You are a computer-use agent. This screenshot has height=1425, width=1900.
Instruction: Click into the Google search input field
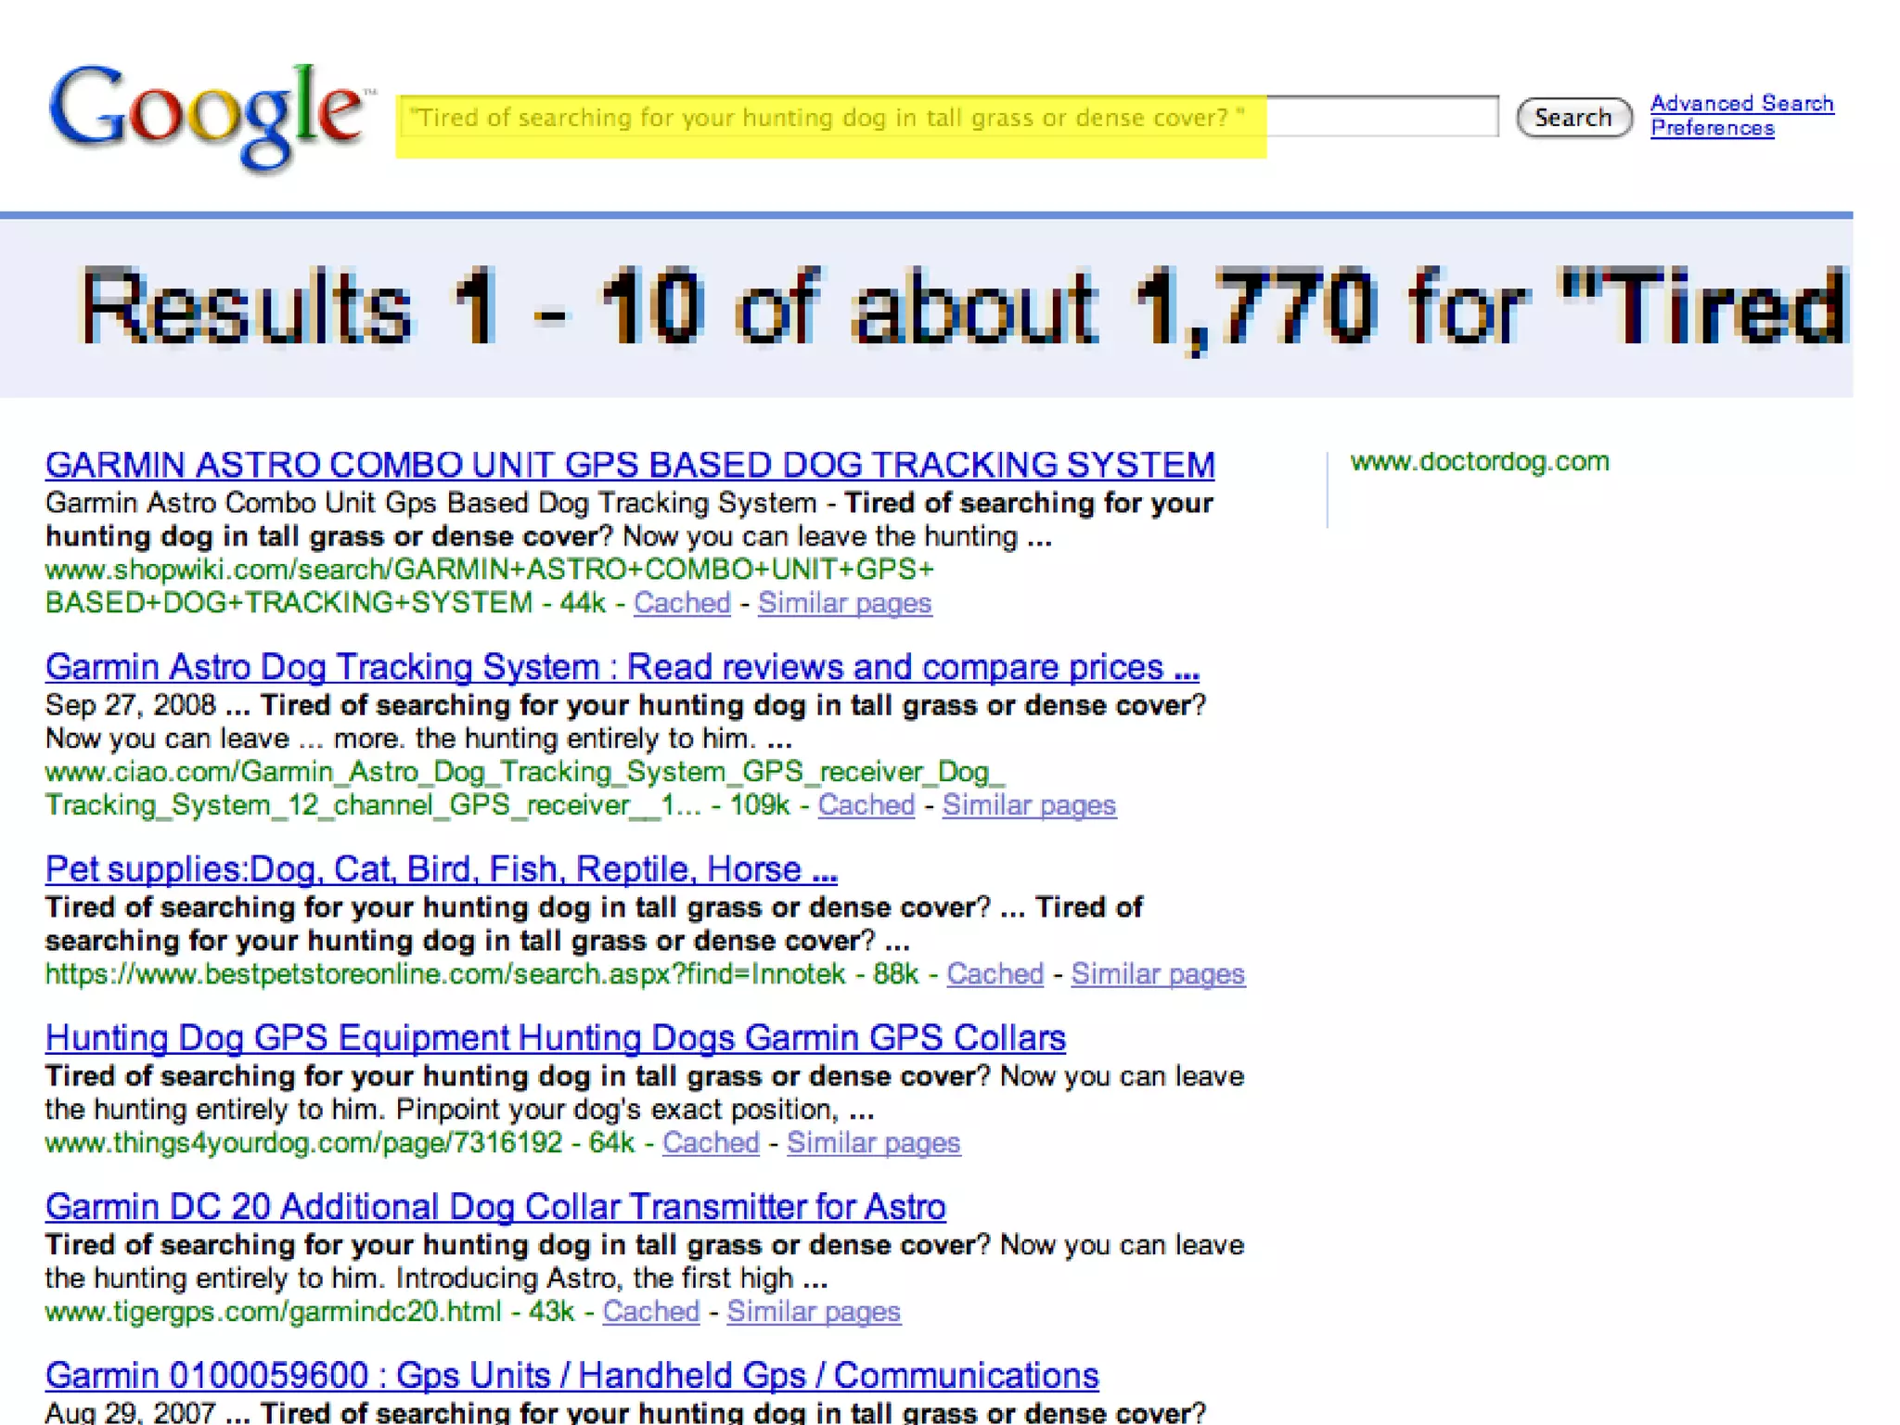pyautogui.click(x=946, y=118)
